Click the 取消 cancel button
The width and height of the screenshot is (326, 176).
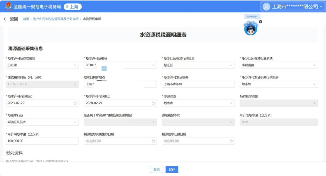[156, 169]
